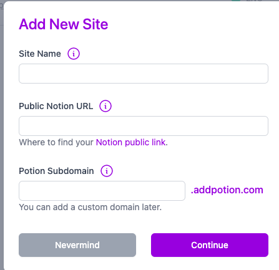Click the purple Continue button
This screenshot has width=279, height=270.
pyautogui.click(x=210, y=245)
